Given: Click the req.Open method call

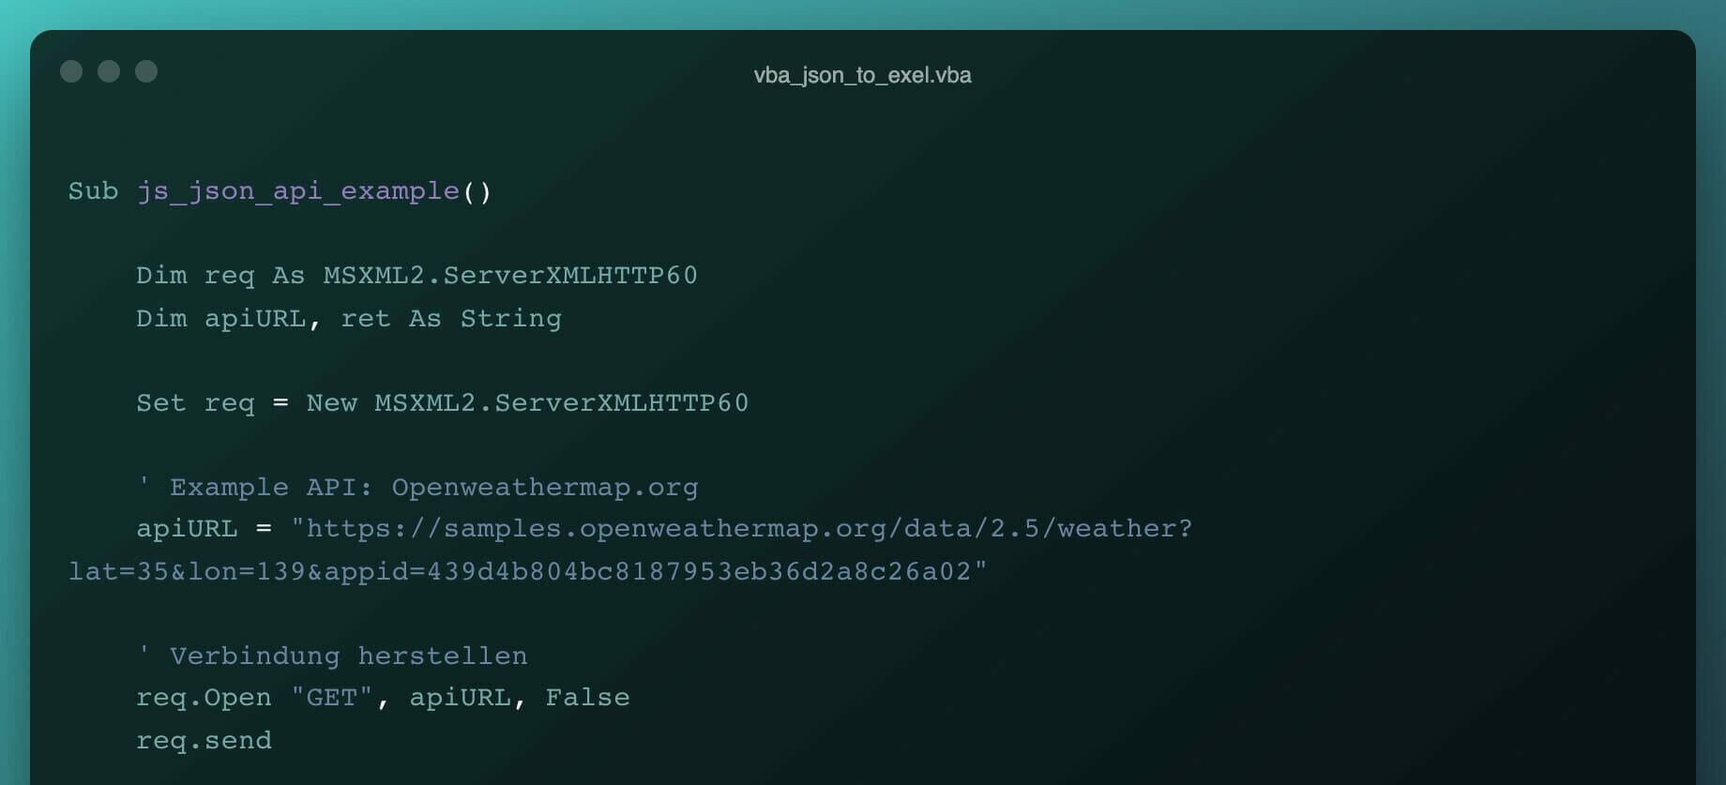Looking at the screenshot, I should click(204, 698).
